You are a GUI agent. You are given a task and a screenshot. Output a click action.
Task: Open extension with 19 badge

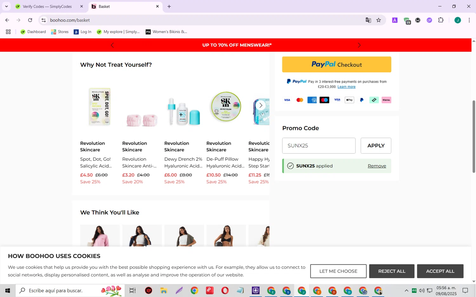[407, 21]
